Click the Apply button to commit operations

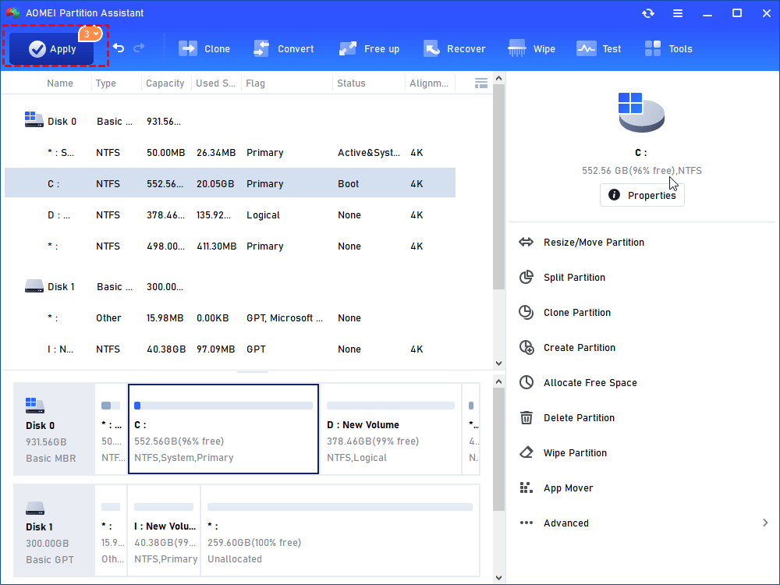tap(52, 48)
